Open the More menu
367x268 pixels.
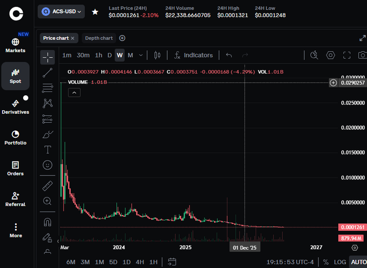pos(16,230)
